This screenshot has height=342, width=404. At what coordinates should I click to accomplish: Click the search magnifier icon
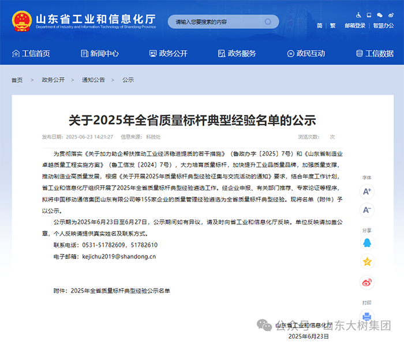click(x=268, y=22)
